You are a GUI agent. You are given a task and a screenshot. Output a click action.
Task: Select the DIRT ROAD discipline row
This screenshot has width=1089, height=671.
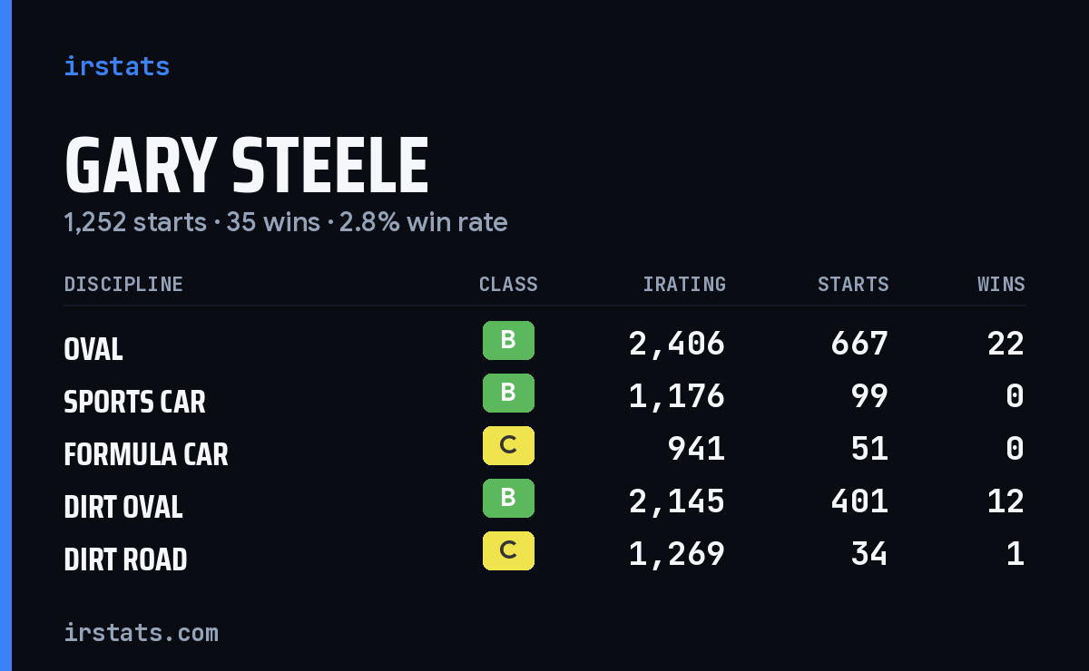point(544,554)
